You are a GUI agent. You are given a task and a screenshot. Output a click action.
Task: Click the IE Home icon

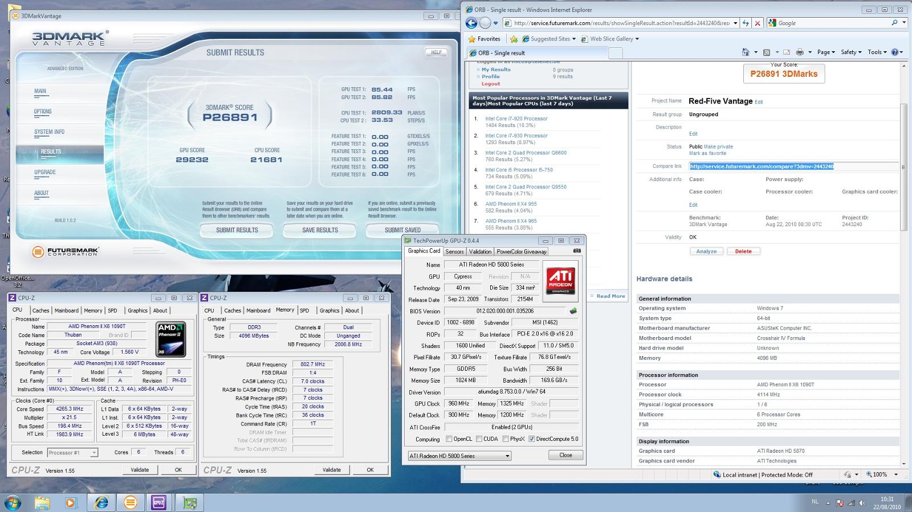[x=746, y=52]
